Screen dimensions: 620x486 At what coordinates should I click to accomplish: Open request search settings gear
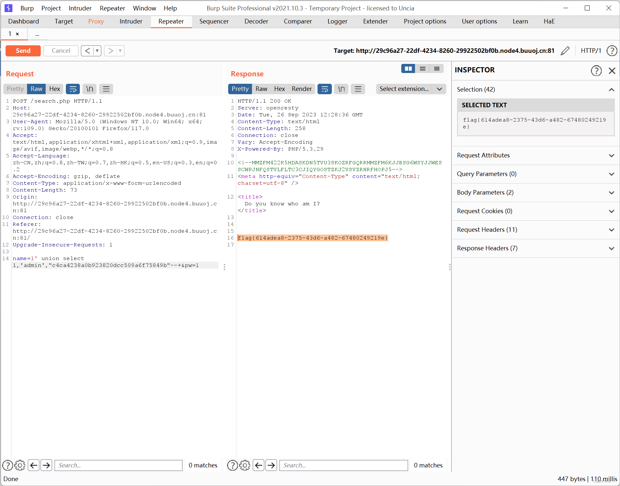coord(20,465)
